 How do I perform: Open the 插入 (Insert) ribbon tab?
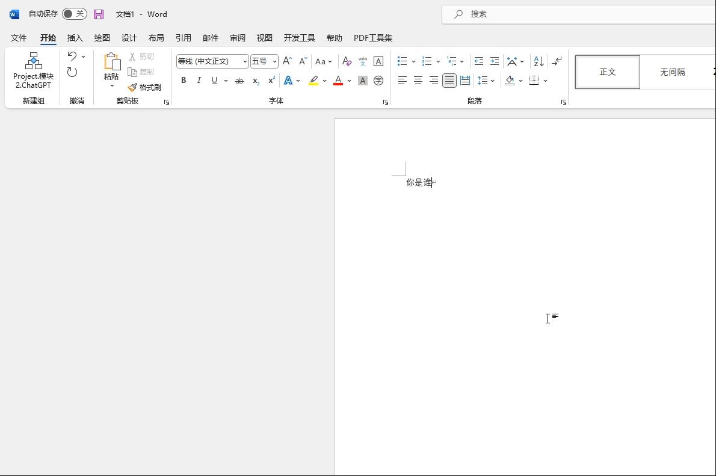(75, 38)
